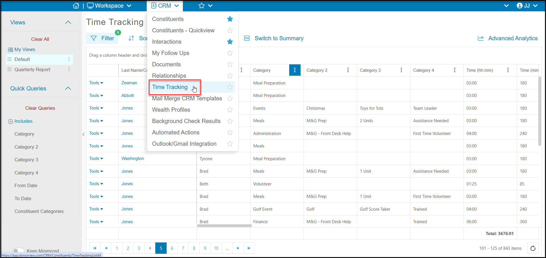Go to page 7

[x=183, y=248]
